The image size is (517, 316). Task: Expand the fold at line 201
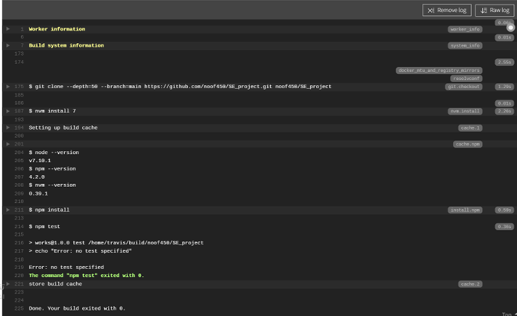[x=8, y=144]
